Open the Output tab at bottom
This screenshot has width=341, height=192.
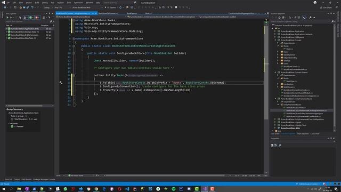(x=17, y=179)
